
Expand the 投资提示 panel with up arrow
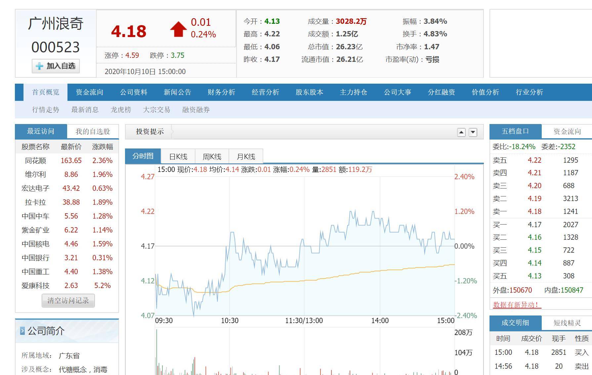(x=461, y=132)
